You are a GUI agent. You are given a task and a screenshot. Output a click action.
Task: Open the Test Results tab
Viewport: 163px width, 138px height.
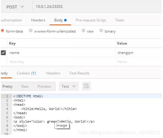coord(80,73)
